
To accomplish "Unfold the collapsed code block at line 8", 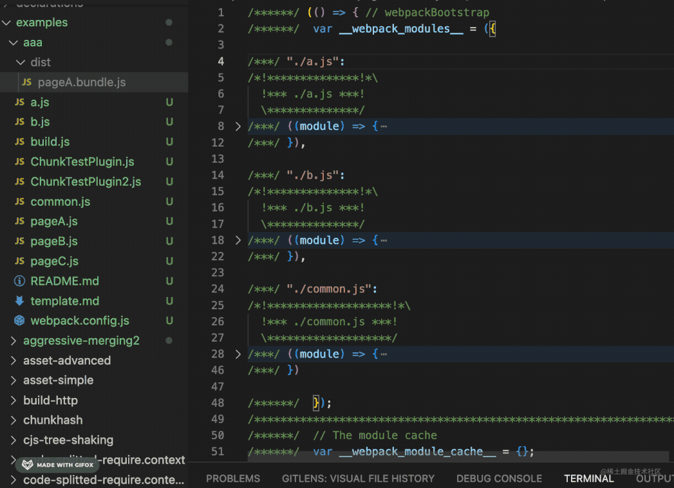I will click(238, 126).
